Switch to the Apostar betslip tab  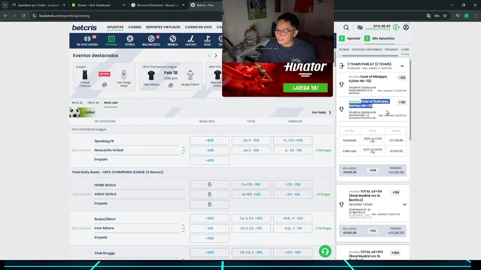click(x=350, y=38)
